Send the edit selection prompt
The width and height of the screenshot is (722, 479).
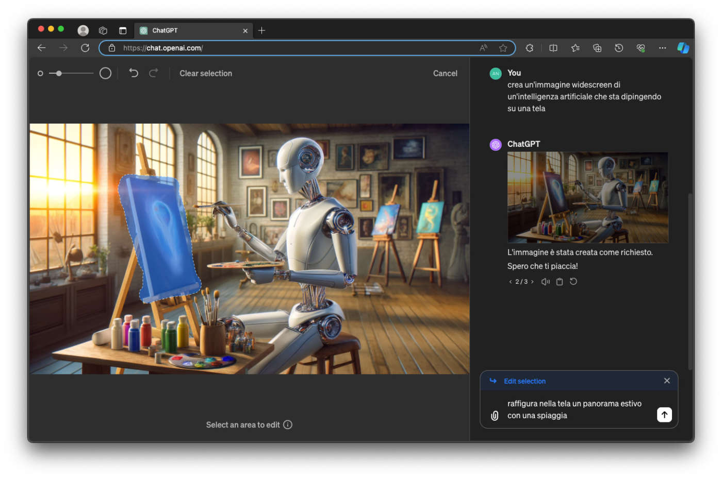664,415
